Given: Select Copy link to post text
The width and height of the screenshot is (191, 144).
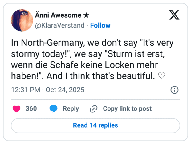Looking at the screenshot, I should [127, 109].
